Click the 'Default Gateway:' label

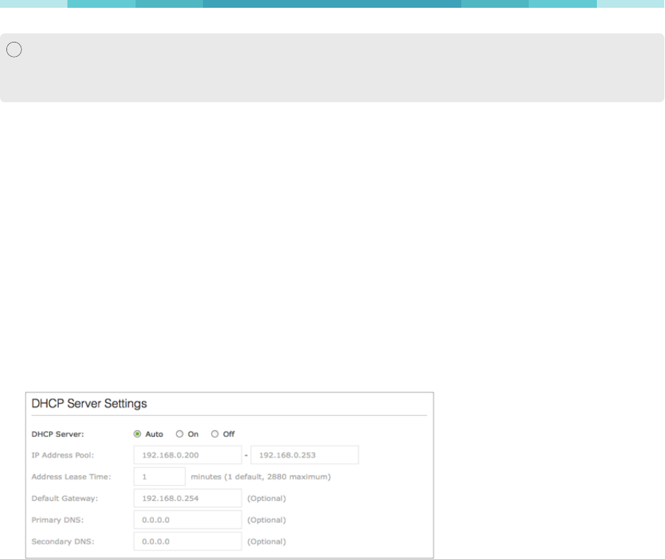pyautogui.click(x=65, y=499)
